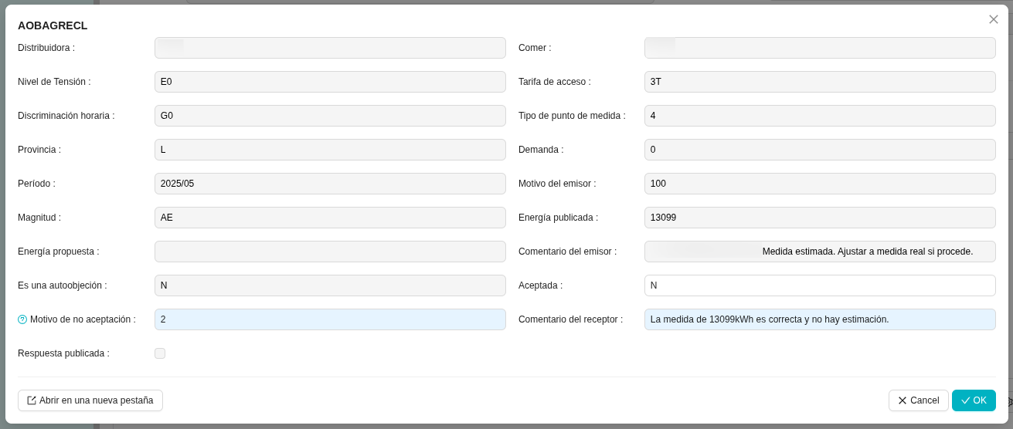Viewport: 1013px width, 429px height.
Task: Click the Energía publicada field
Action: (819, 218)
